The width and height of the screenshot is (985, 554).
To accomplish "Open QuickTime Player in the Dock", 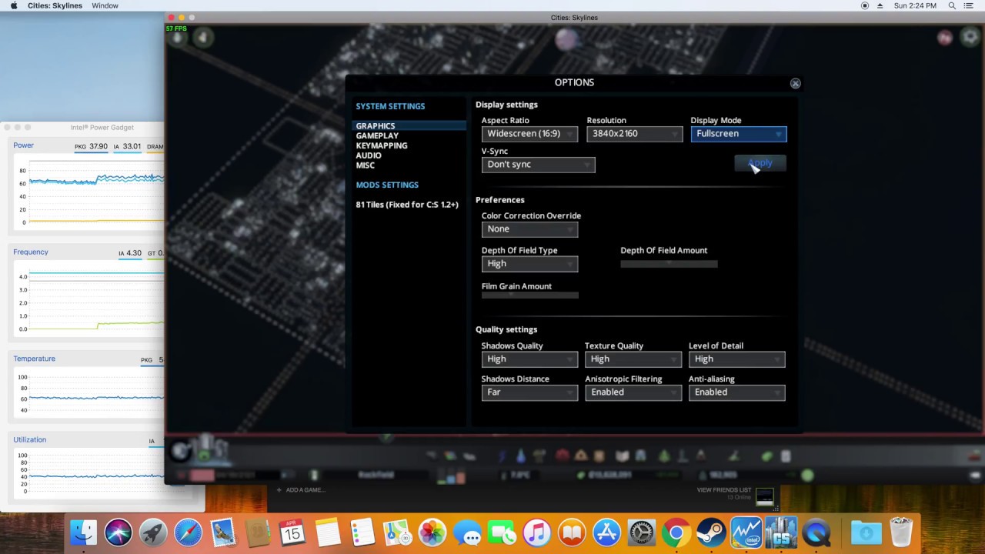I will tap(816, 532).
